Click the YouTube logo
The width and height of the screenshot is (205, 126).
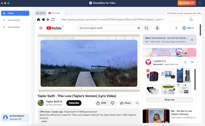tap(54, 28)
